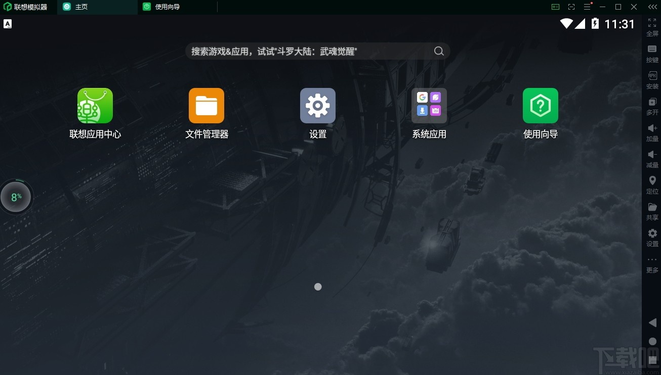This screenshot has height=375, width=661.
Task: Click the 8% performance gauge overlay
Action: point(16,197)
